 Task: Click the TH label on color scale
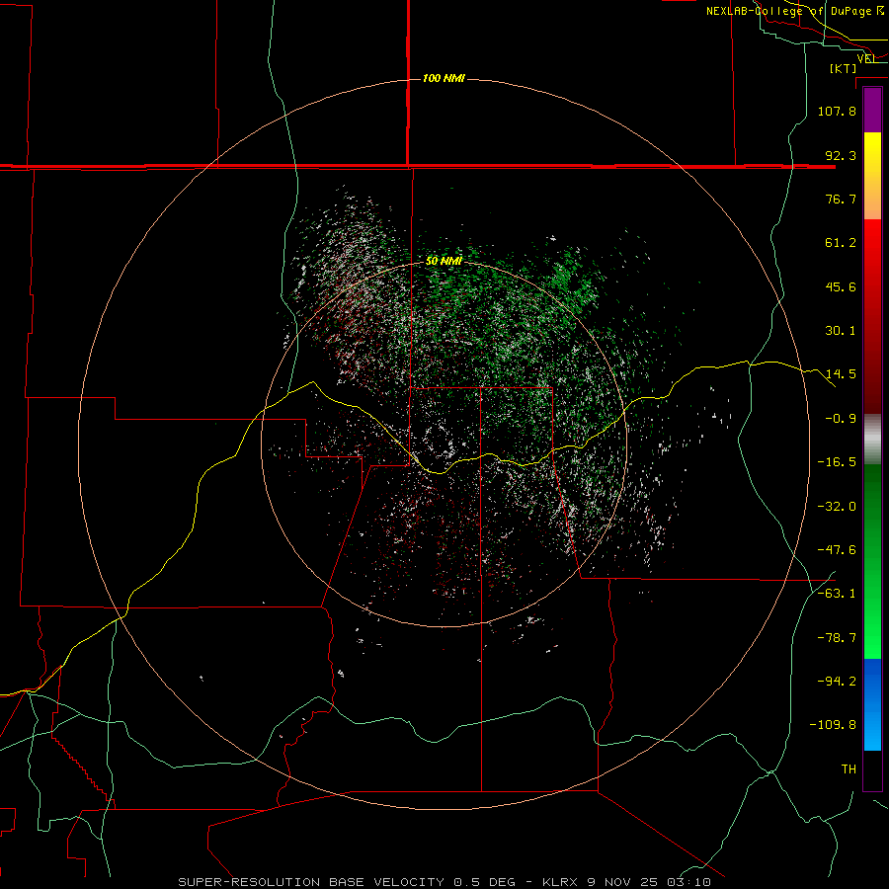[x=849, y=769]
